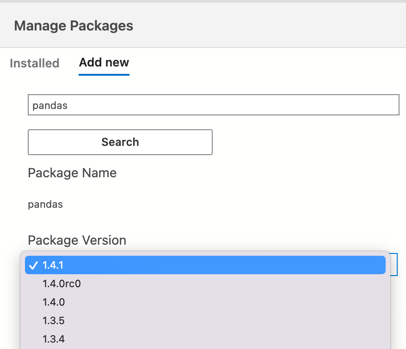406x349 pixels.
Task: Click the Package Name heading
Action: 72,173
